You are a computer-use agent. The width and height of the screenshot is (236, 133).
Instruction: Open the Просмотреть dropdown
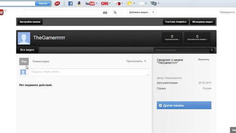point(136,61)
